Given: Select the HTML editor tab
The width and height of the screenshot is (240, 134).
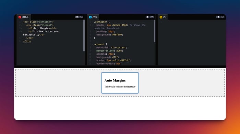Looking at the screenshot, I should [x=24, y=17].
